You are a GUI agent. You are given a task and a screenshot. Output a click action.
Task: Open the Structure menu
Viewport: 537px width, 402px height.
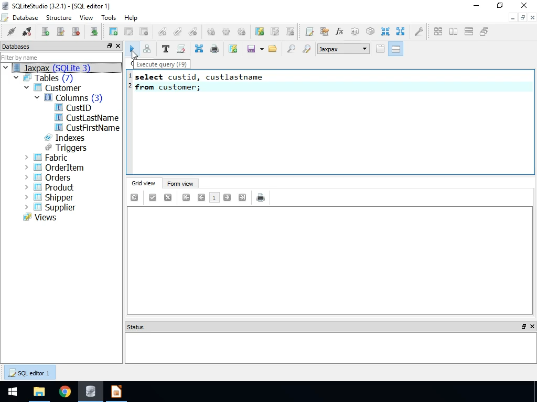tap(58, 18)
